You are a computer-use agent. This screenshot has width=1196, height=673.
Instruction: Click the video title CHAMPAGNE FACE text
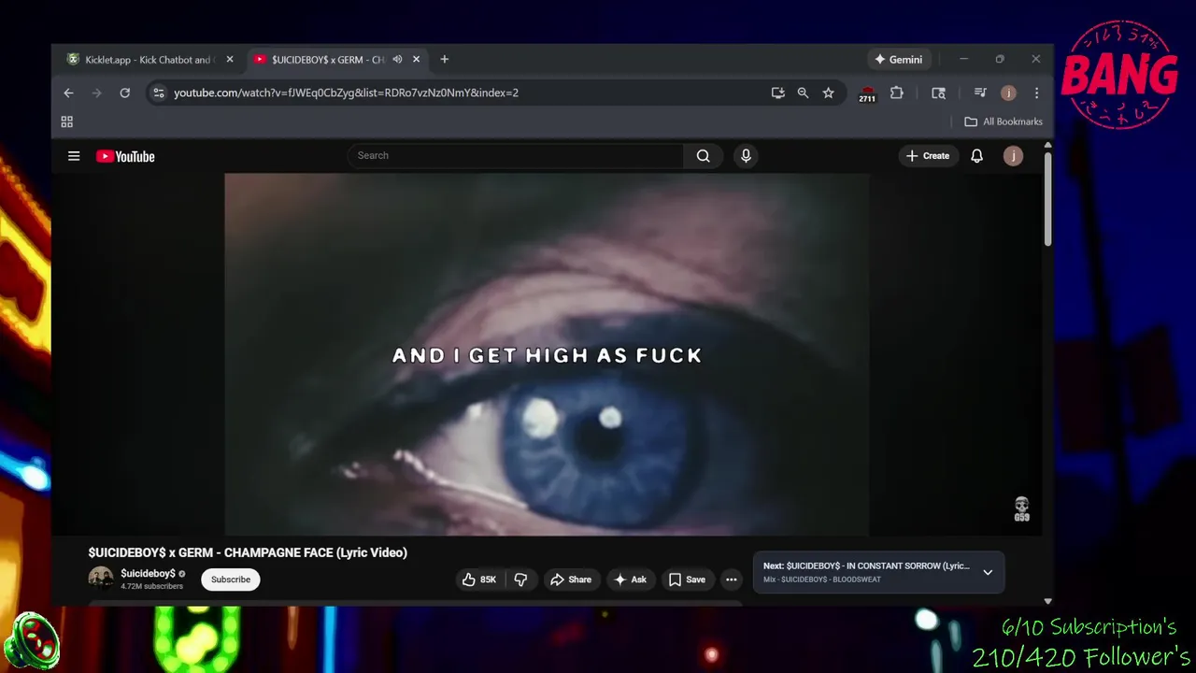[248, 552]
